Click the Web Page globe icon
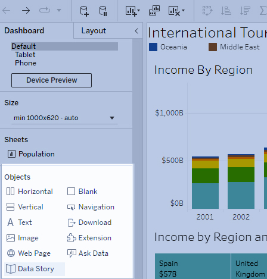Image resolution: width=267 pixels, height=279 pixels. click(x=11, y=253)
